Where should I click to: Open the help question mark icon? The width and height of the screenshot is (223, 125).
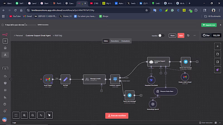(5, 104)
